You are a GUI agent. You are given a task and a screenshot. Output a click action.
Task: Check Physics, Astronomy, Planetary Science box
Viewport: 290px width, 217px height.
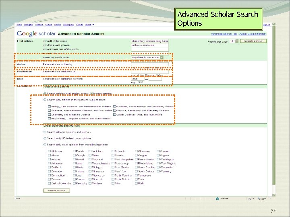click(x=114, y=111)
